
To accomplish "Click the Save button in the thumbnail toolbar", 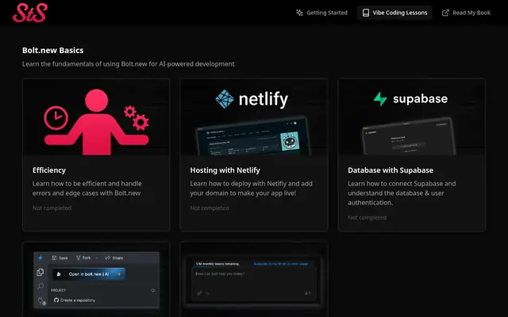I will (x=60, y=258).
